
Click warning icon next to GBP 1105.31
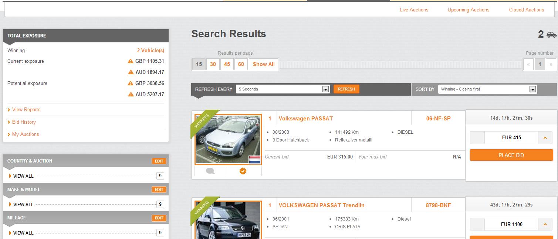coord(131,61)
